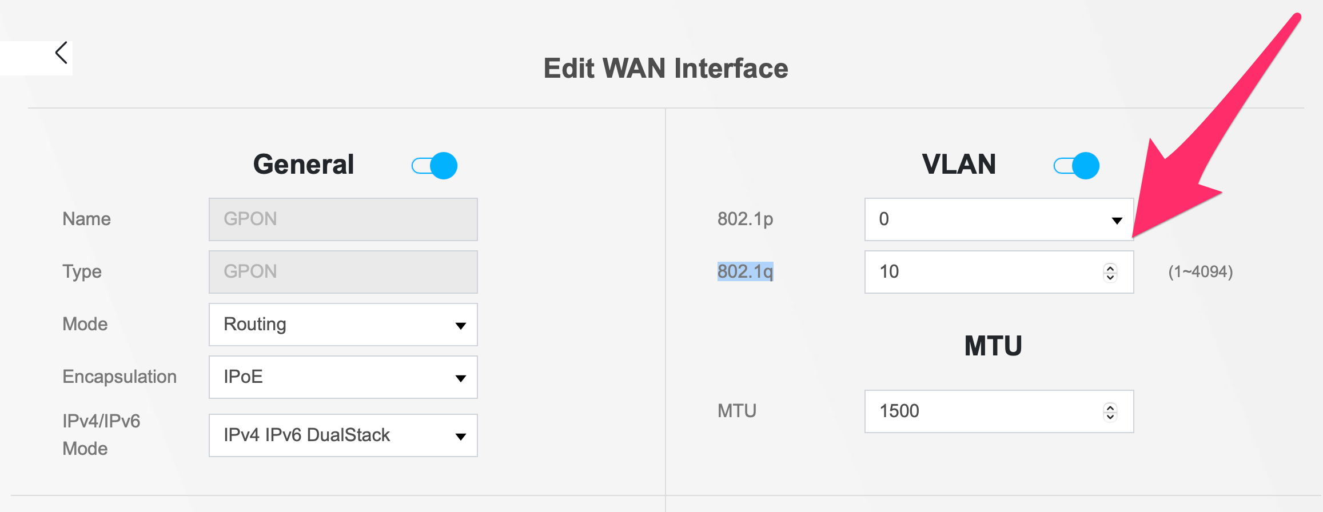Open the IPv4 IPv6 DualStack dropdown
This screenshot has width=1323, height=512.
[343, 435]
